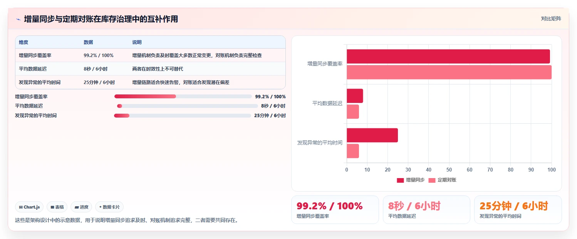577x239 pixels.
Task: Open the 99.2% / 100% data card
Action: 335,210
